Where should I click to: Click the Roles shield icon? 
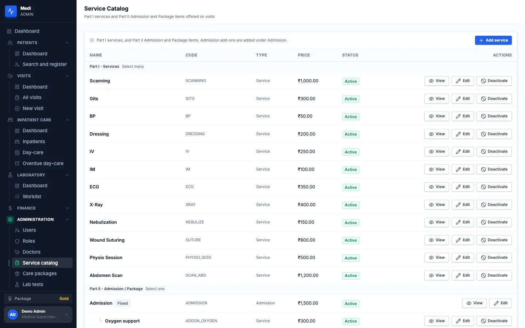pos(17,241)
